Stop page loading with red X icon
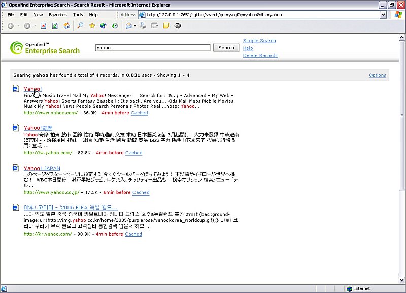This screenshot has height=293, width=406. click(x=44, y=26)
